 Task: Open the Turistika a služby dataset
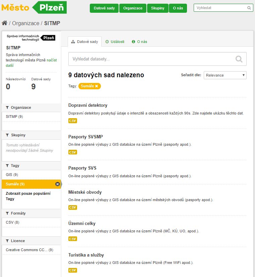[x=86, y=255]
